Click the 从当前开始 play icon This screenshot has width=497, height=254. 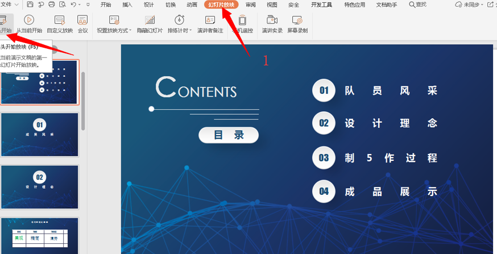pos(29,20)
